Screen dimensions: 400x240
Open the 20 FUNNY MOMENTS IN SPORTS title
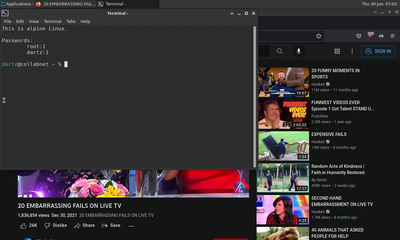tap(335, 74)
